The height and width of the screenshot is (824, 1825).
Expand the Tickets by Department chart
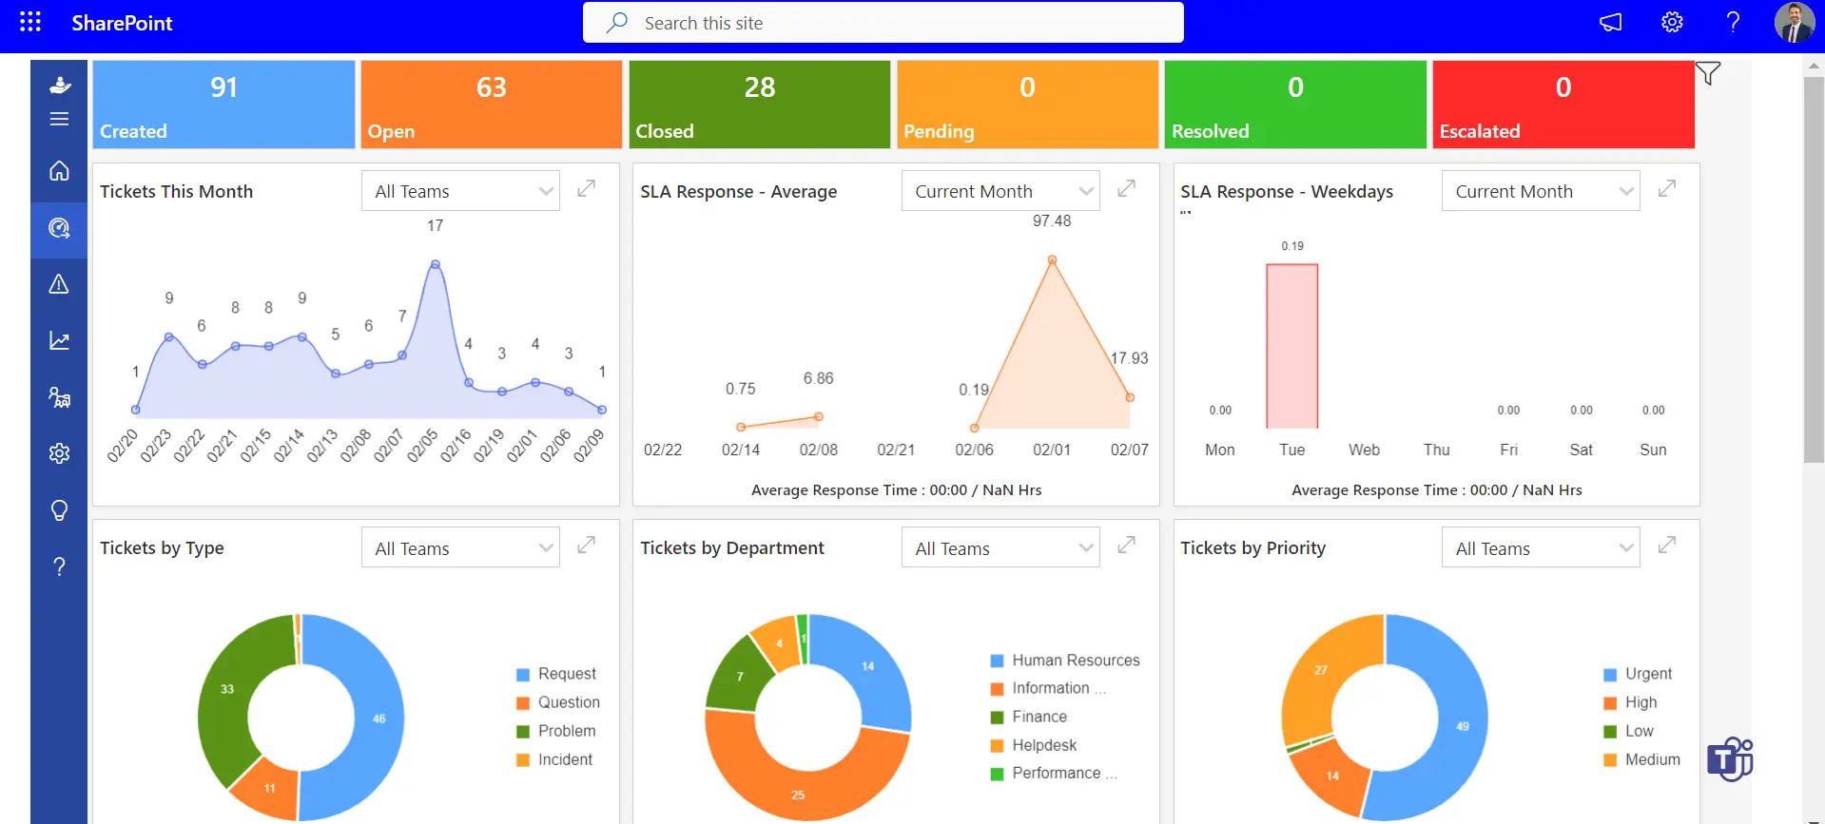pyautogui.click(x=1127, y=545)
